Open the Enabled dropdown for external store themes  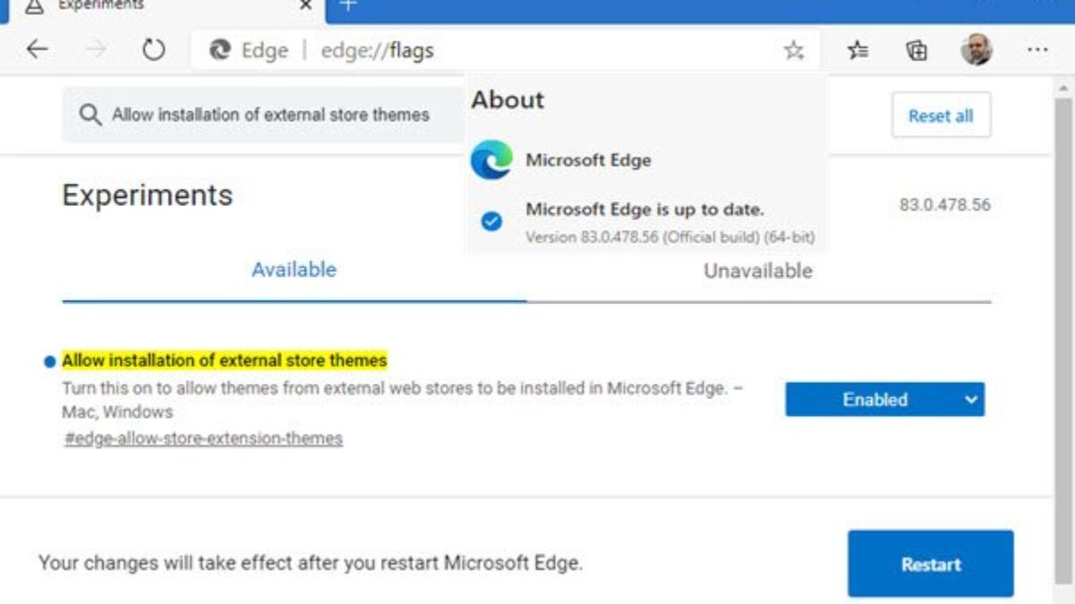click(884, 400)
